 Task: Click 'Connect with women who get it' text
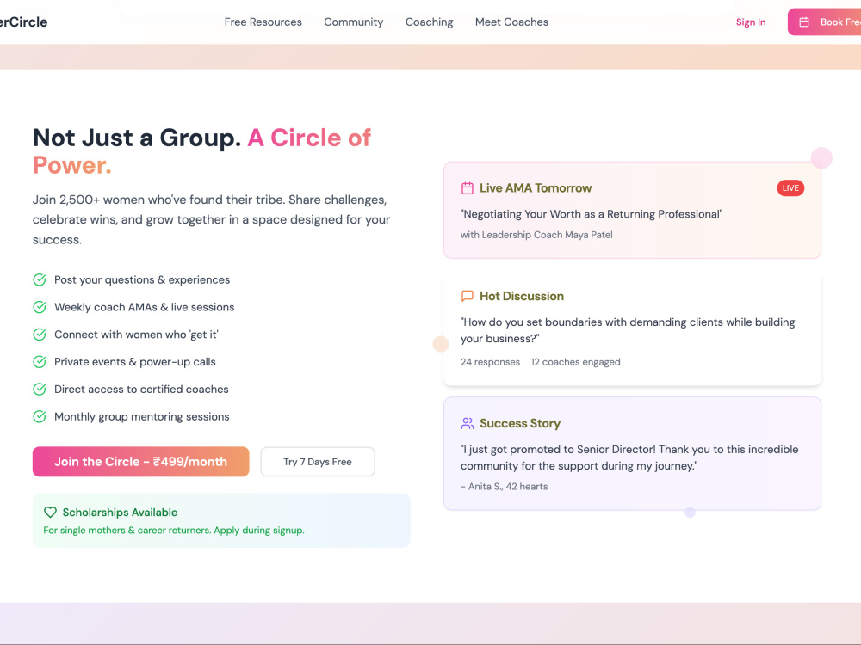(x=136, y=335)
